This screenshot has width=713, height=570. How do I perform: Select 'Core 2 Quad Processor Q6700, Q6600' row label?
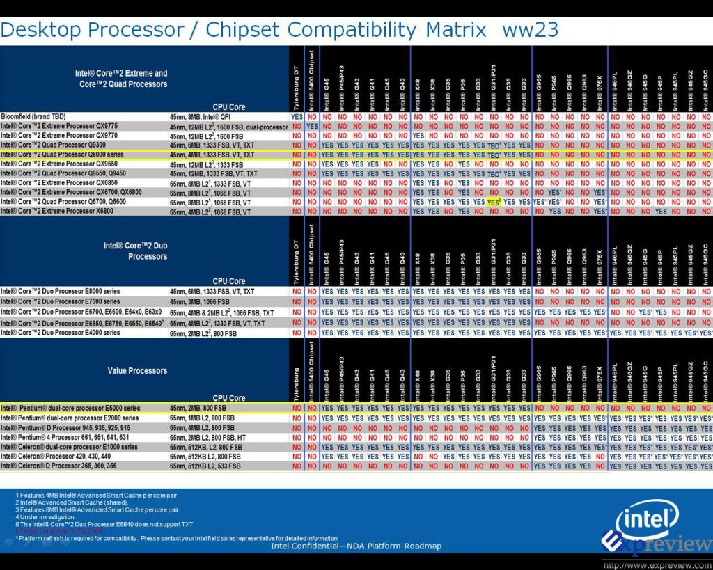tap(63, 202)
